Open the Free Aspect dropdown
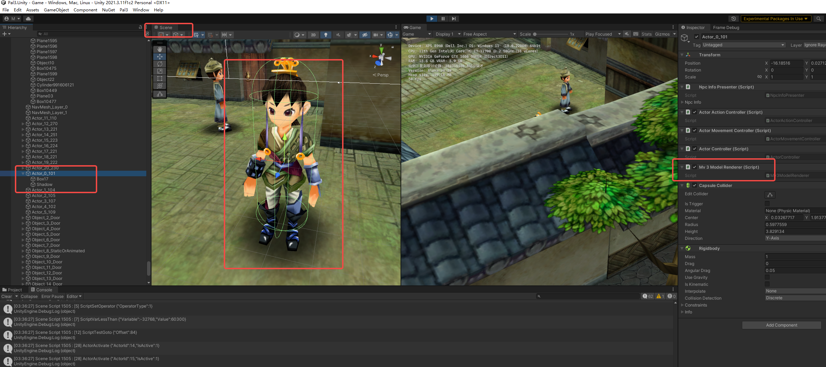This screenshot has width=826, height=367. coord(489,34)
